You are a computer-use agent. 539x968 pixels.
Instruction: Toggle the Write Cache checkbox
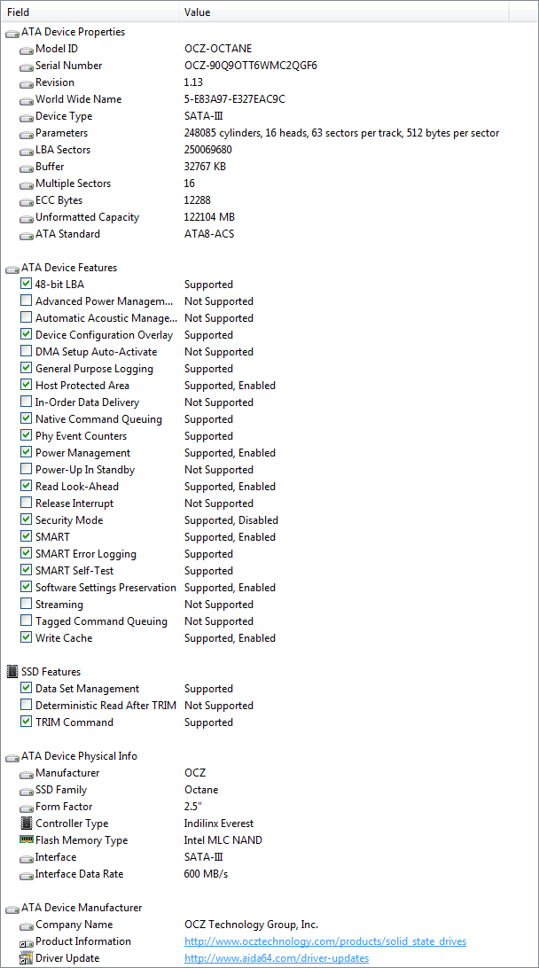coord(26,637)
